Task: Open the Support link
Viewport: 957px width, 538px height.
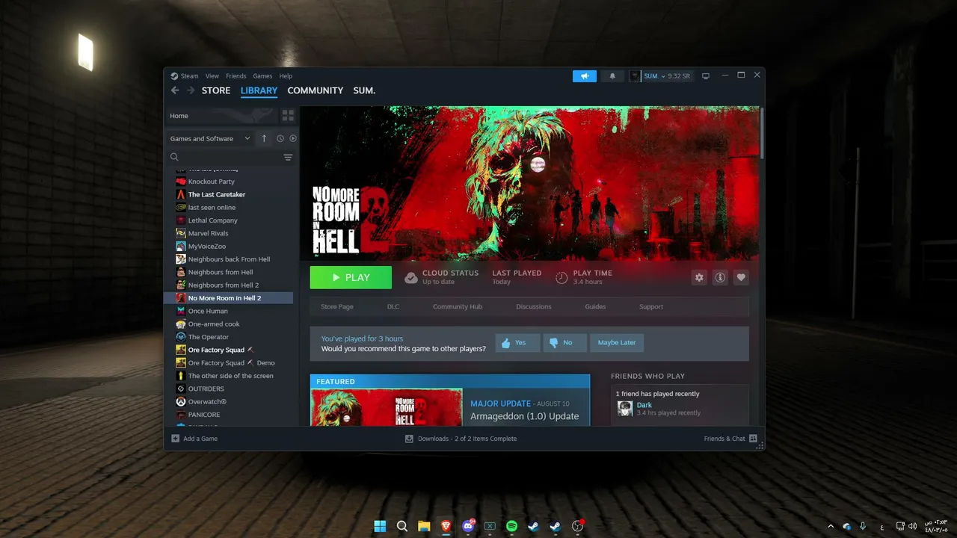Action: (651, 306)
